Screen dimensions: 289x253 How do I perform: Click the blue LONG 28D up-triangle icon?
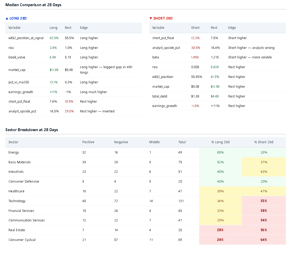click(x=7, y=19)
